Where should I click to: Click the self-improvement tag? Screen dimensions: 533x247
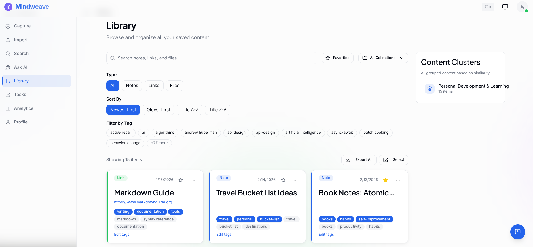pyautogui.click(x=374, y=219)
